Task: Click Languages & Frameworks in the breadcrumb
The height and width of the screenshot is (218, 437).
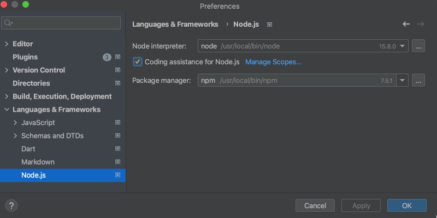Action: (x=175, y=25)
